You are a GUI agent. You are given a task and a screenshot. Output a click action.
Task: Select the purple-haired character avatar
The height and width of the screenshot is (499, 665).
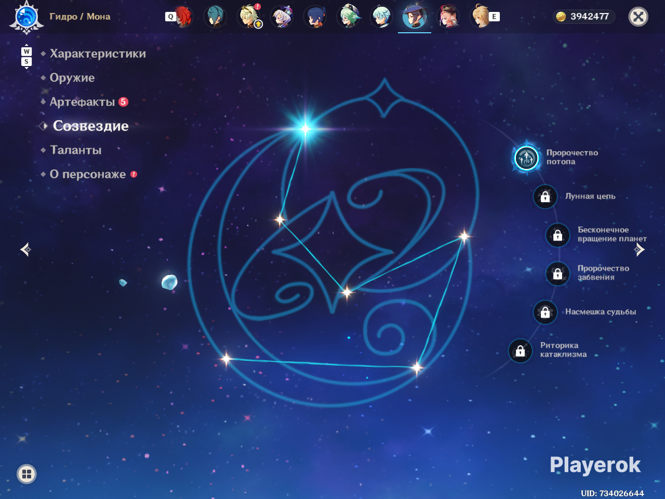point(282,17)
